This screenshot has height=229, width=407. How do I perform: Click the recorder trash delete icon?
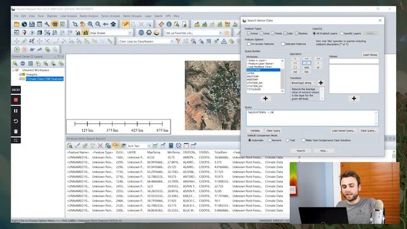coord(16,132)
